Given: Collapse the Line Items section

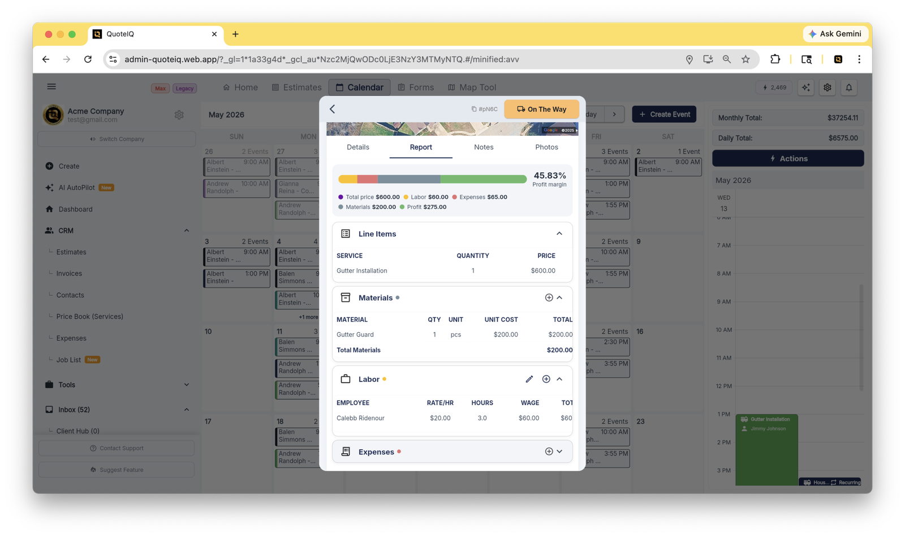Looking at the screenshot, I should coord(559,234).
